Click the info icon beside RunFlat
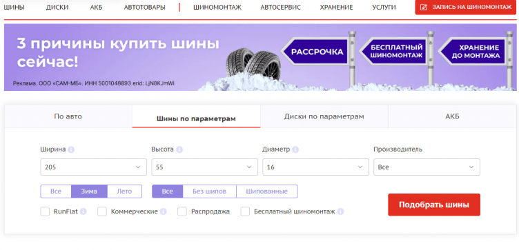 (x=83, y=211)
